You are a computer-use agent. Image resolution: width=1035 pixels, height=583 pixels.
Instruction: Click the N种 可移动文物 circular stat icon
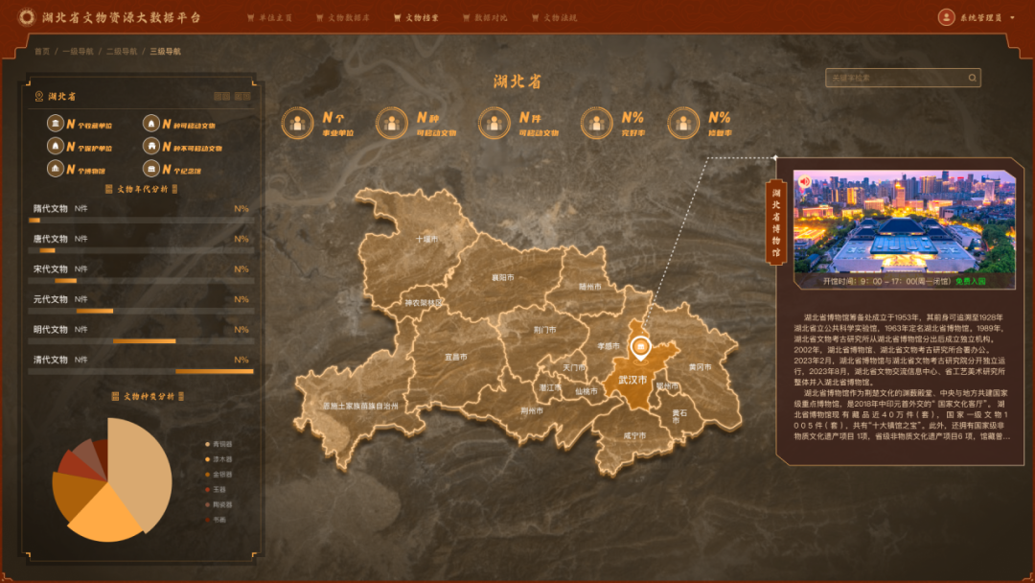[x=392, y=123]
